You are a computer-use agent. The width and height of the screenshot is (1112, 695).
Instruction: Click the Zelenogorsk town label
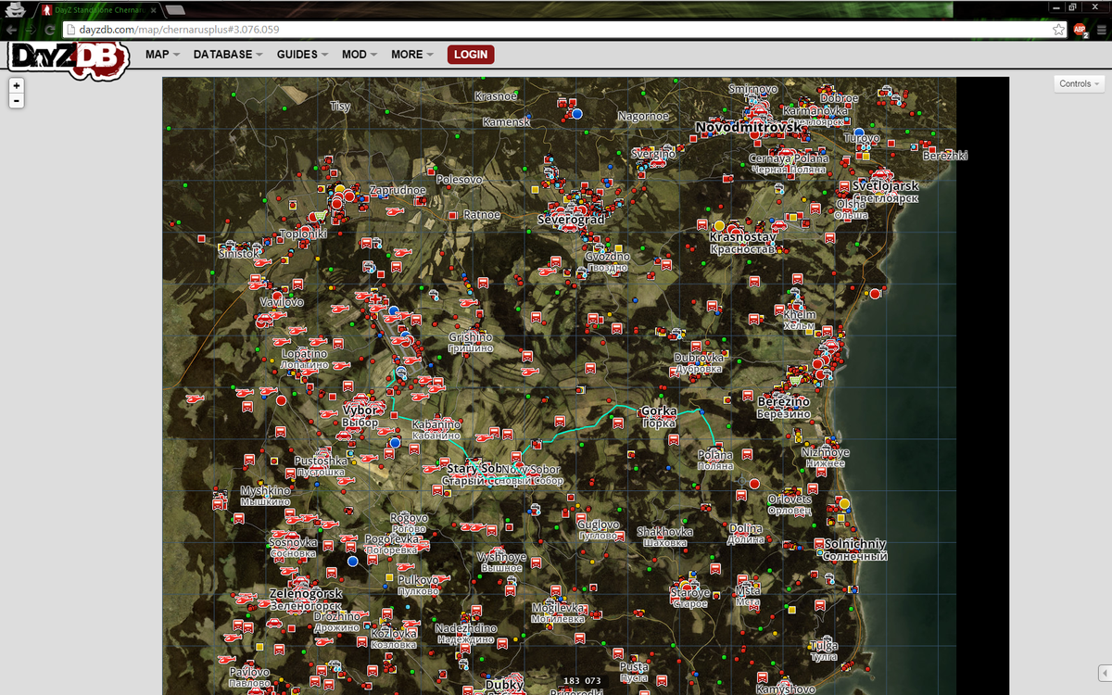click(x=306, y=594)
